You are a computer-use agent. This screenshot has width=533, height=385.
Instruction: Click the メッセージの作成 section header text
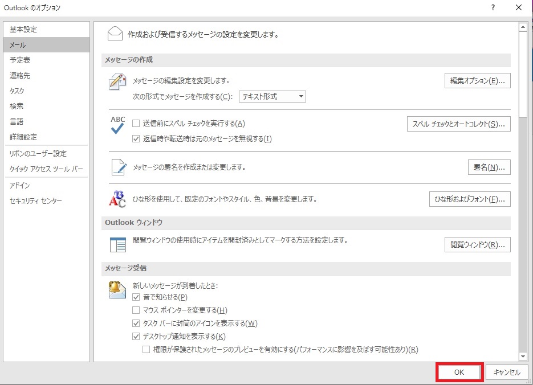(128, 60)
